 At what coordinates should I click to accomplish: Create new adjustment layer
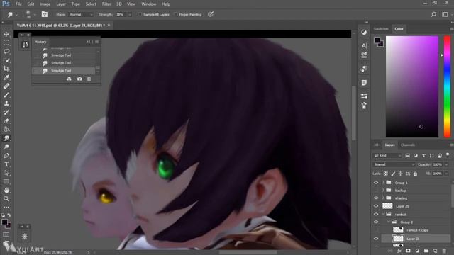417,251
